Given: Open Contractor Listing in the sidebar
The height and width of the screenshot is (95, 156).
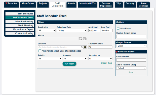Looking at the screenshot, I should tap(20, 33).
